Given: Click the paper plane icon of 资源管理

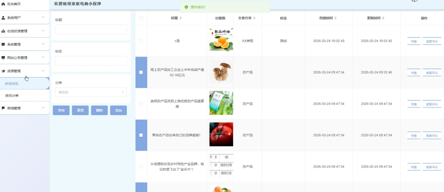Looking at the screenshot, I should pos(3,71).
